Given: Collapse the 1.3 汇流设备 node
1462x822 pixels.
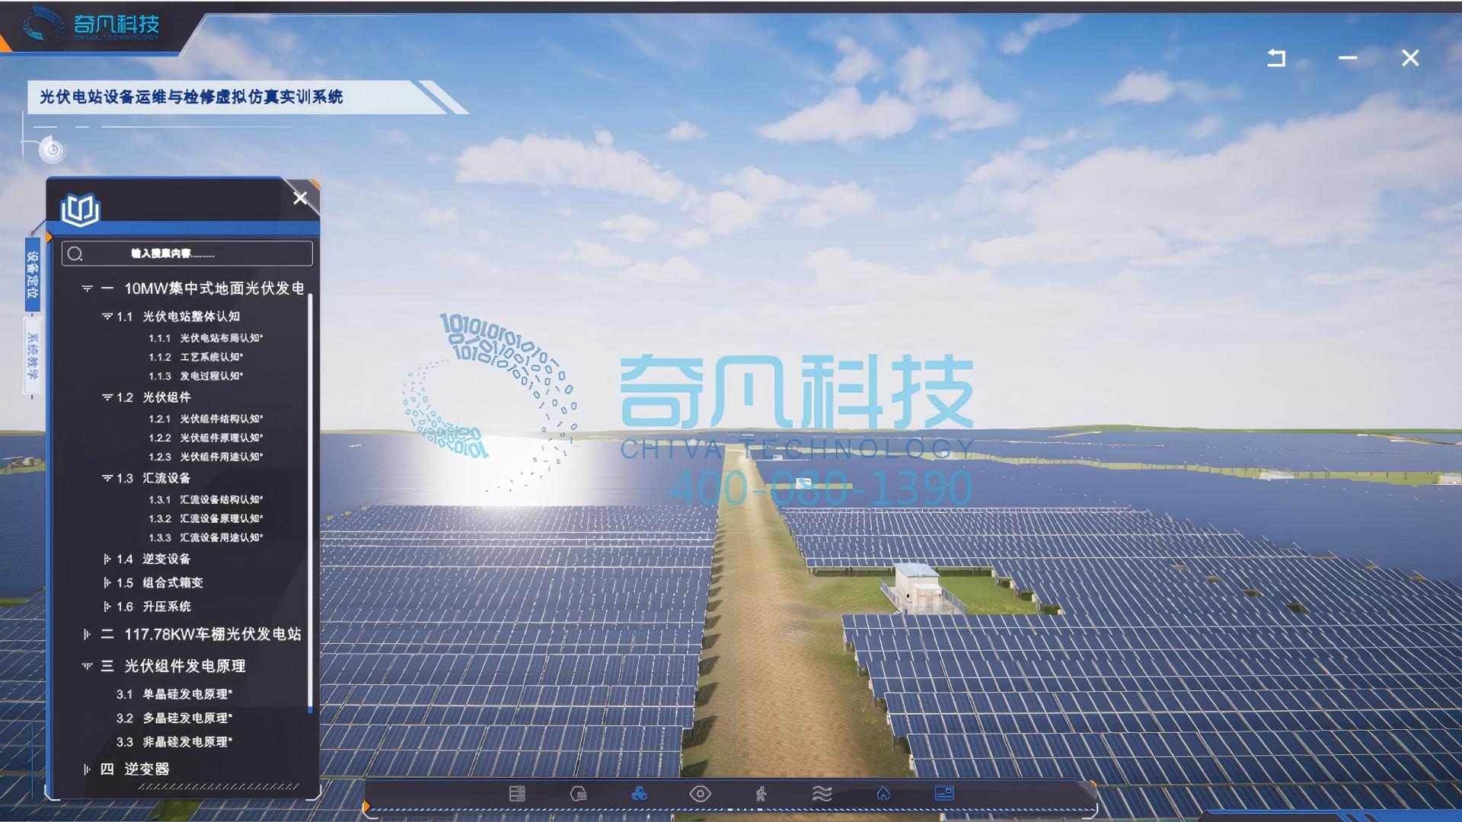Looking at the screenshot, I should click(x=107, y=478).
